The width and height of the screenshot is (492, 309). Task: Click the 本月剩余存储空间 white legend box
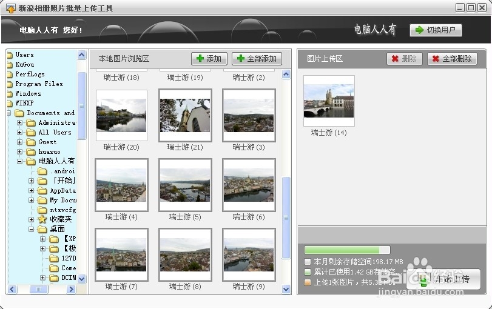[308, 261]
